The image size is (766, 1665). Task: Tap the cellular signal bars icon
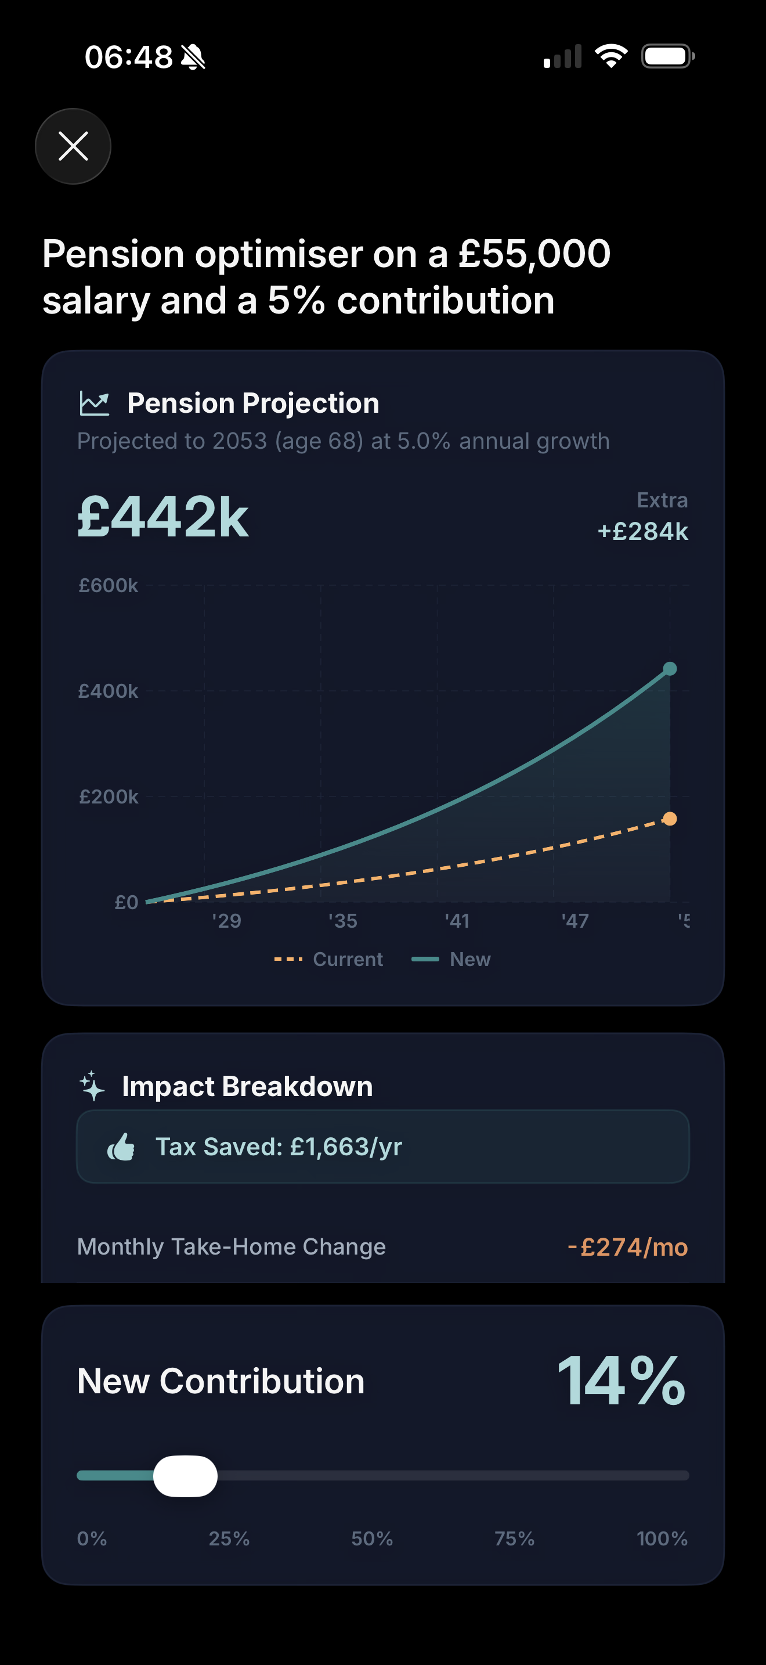562,56
